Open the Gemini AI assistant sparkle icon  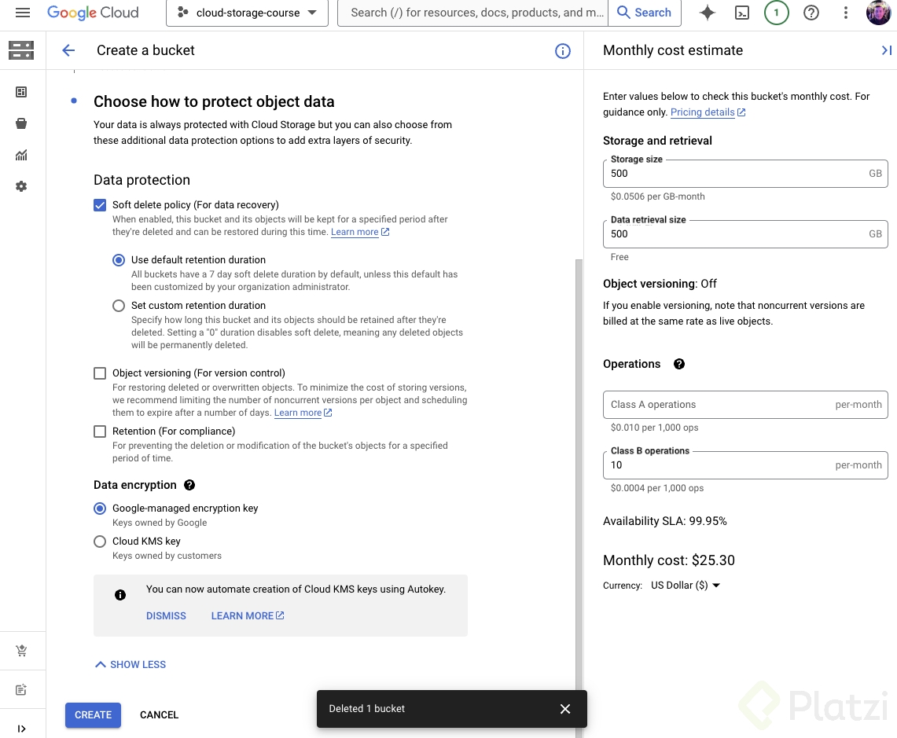click(707, 13)
